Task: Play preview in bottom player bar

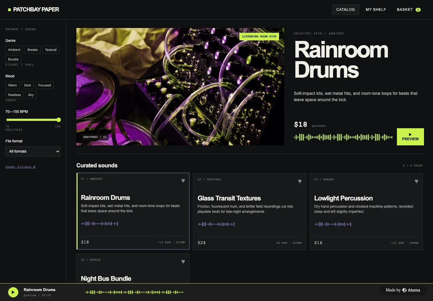Action: tap(13, 292)
